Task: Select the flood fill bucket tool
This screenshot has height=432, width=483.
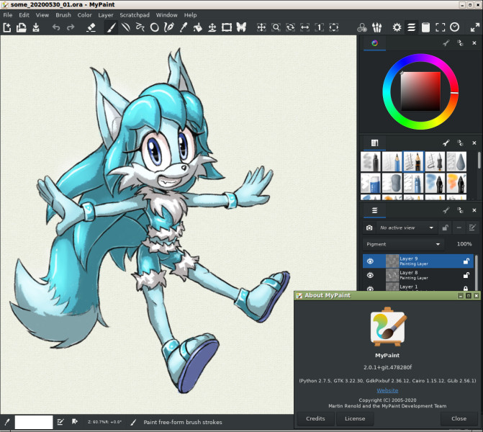Action: pyautogui.click(x=198, y=27)
